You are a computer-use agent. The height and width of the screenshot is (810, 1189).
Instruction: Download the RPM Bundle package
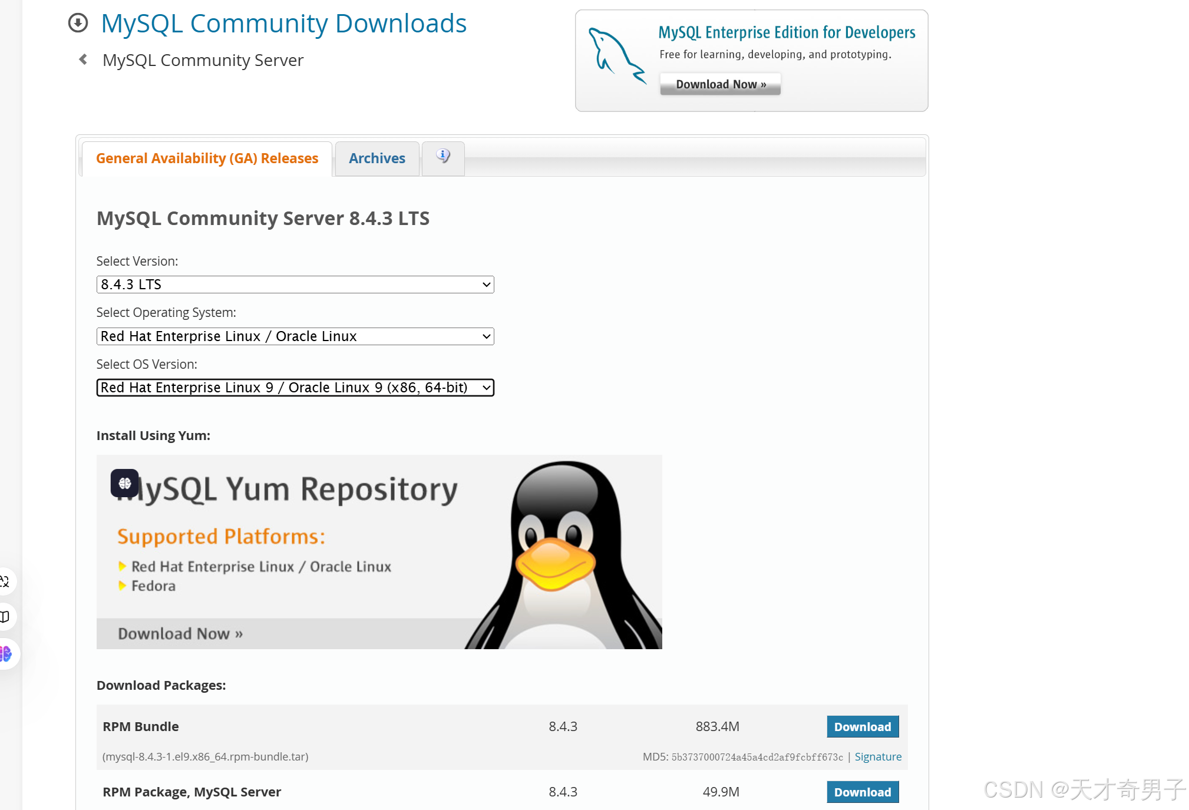pos(863,727)
